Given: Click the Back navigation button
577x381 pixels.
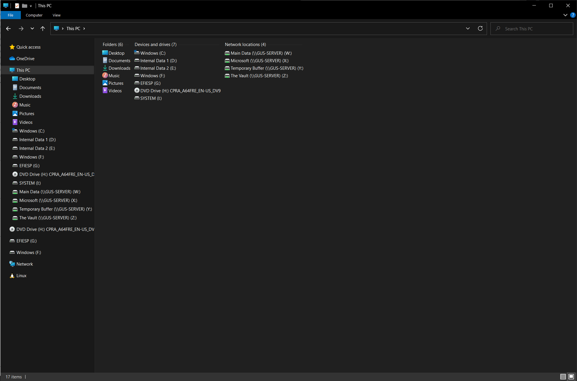Looking at the screenshot, I should click(8, 28).
